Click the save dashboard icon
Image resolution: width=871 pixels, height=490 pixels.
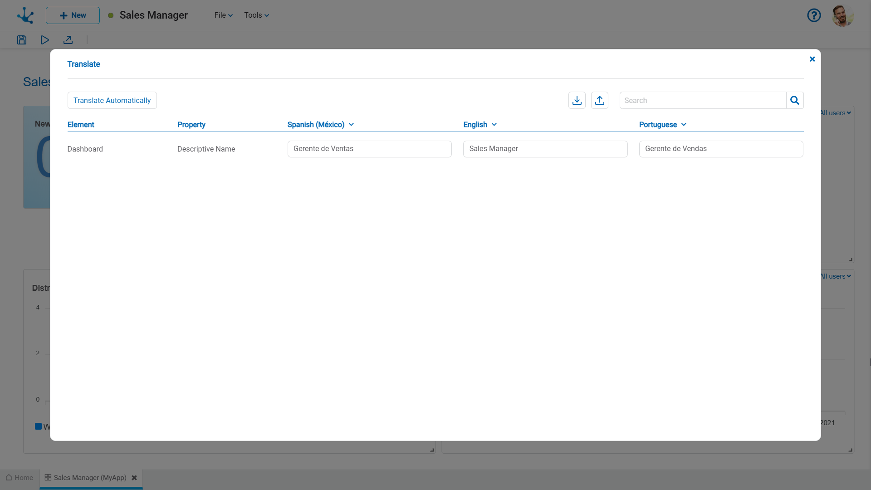coord(22,40)
